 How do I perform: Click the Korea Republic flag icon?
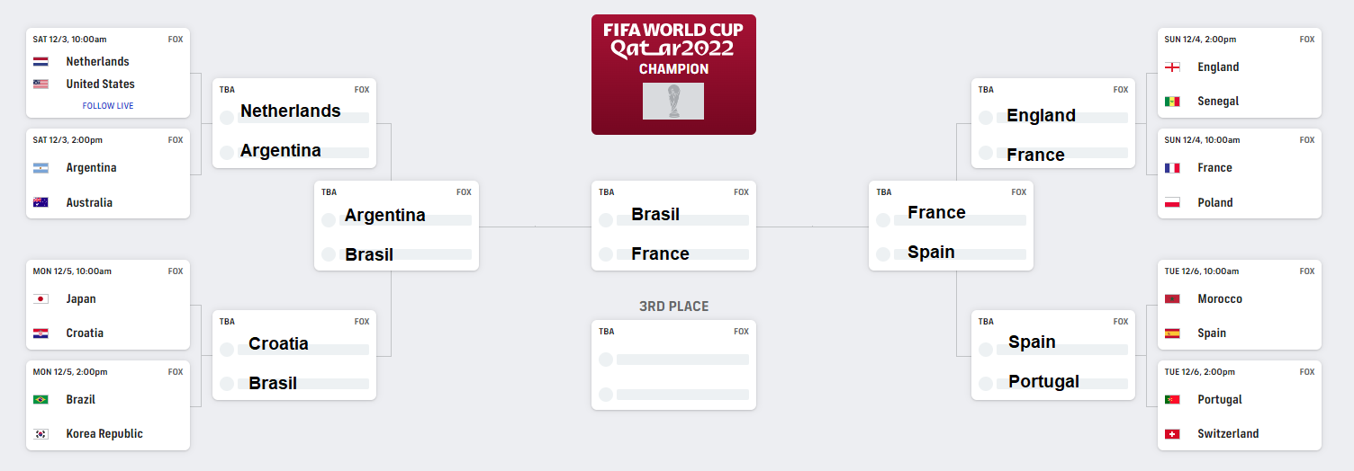41,434
